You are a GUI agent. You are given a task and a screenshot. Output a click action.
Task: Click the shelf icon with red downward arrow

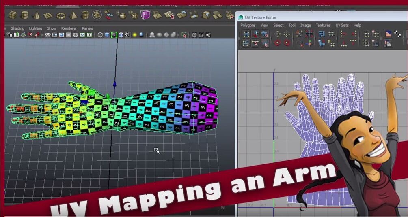click(108, 15)
